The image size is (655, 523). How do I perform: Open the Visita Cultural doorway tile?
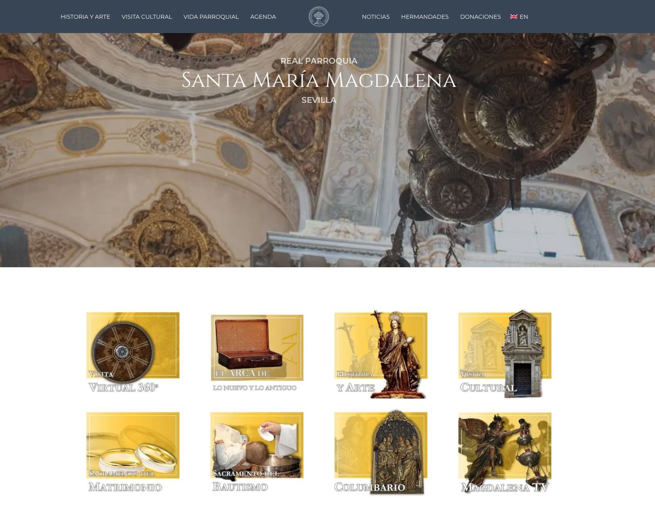click(505, 353)
